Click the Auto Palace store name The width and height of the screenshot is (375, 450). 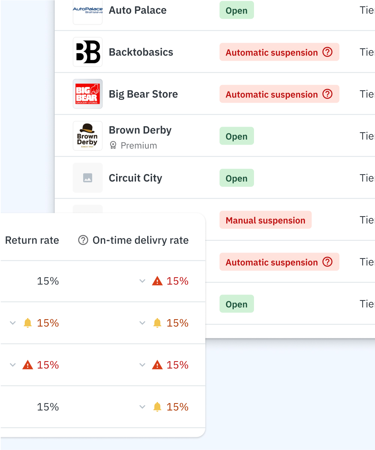138,10
